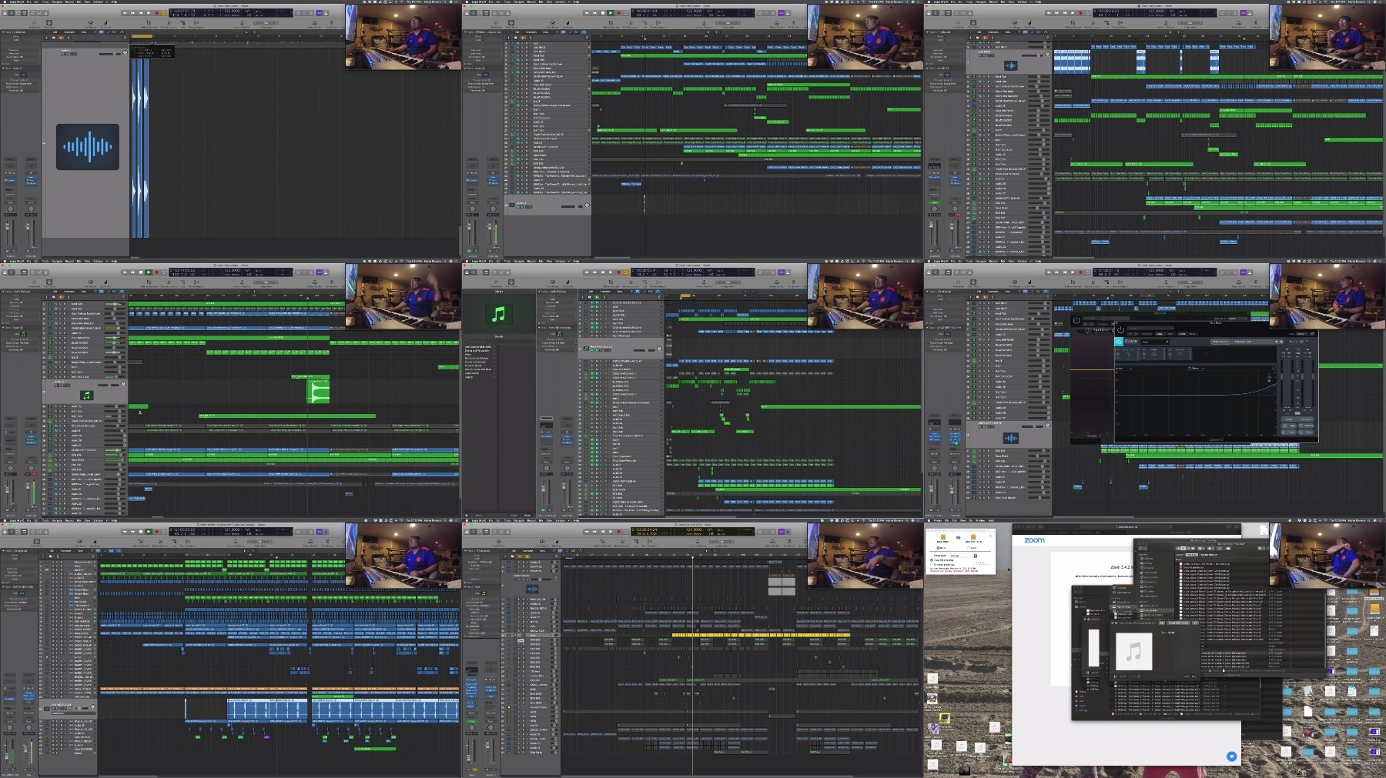Open the blue chat bubble on Zoom page
The image size is (1386, 778).
(1231, 756)
